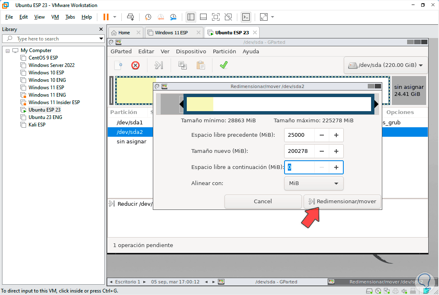Toggle the library sidebar view icon

click(191, 17)
